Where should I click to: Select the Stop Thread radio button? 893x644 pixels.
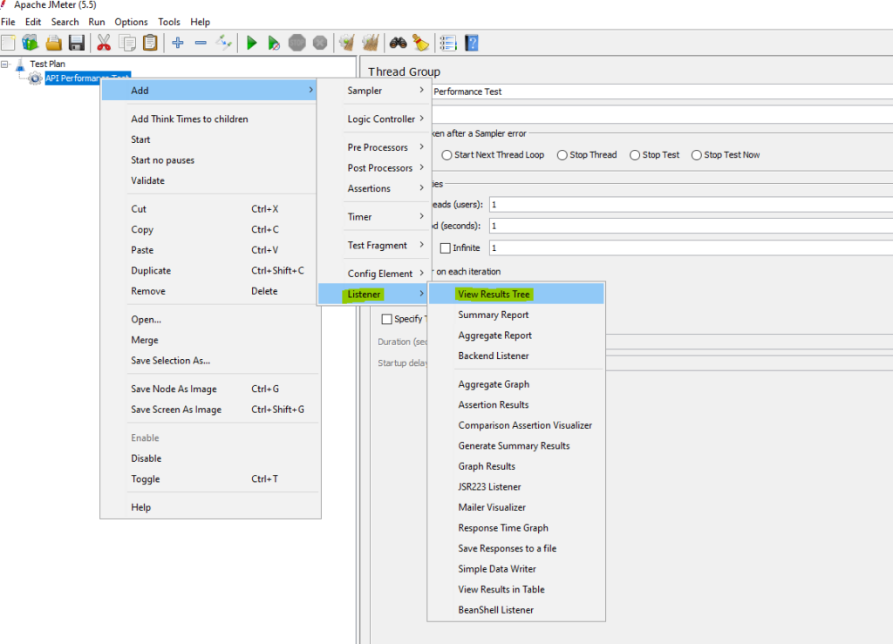tap(562, 155)
